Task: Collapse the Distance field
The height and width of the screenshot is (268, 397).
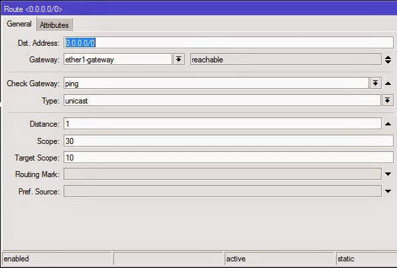Action: (x=388, y=124)
